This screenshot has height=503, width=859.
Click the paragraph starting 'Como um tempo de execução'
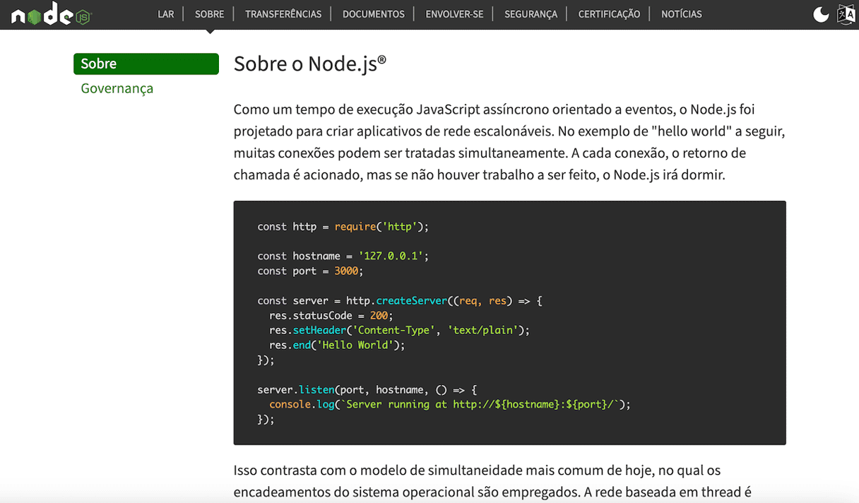tap(509, 142)
